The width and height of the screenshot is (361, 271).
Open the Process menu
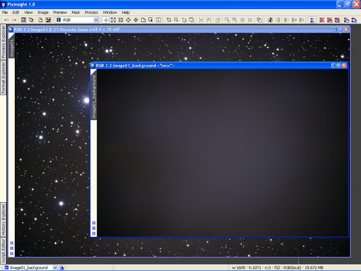click(91, 12)
